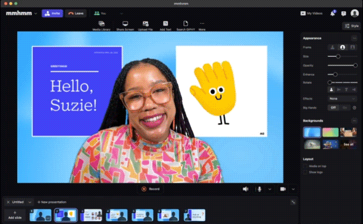Image resolution: width=363 pixels, height=224 pixels.
Task: Select slide 5 thumbnail
Action: pos(142,215)
